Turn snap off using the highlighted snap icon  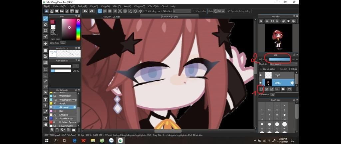click(100, 11)
